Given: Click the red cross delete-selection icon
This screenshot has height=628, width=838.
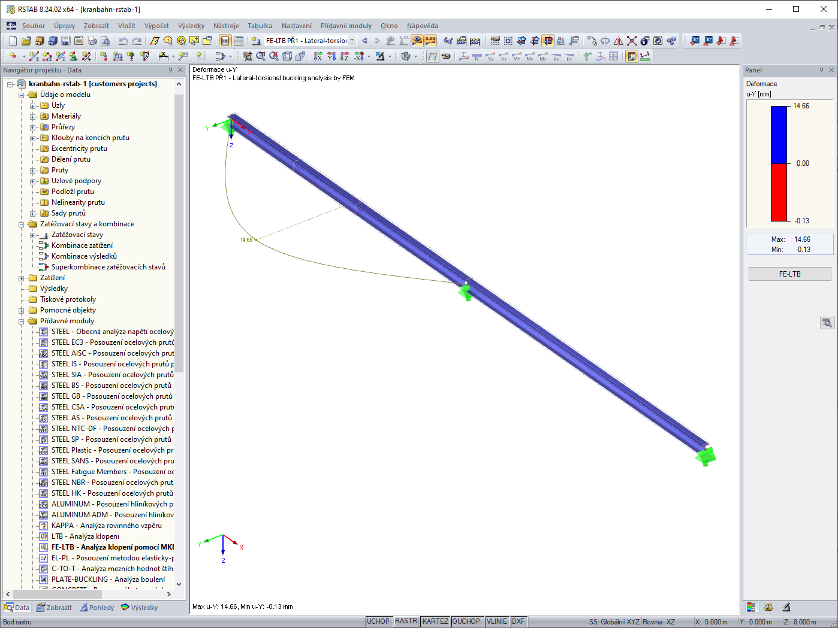Looking at the screenshot, I should click(631, 41).
